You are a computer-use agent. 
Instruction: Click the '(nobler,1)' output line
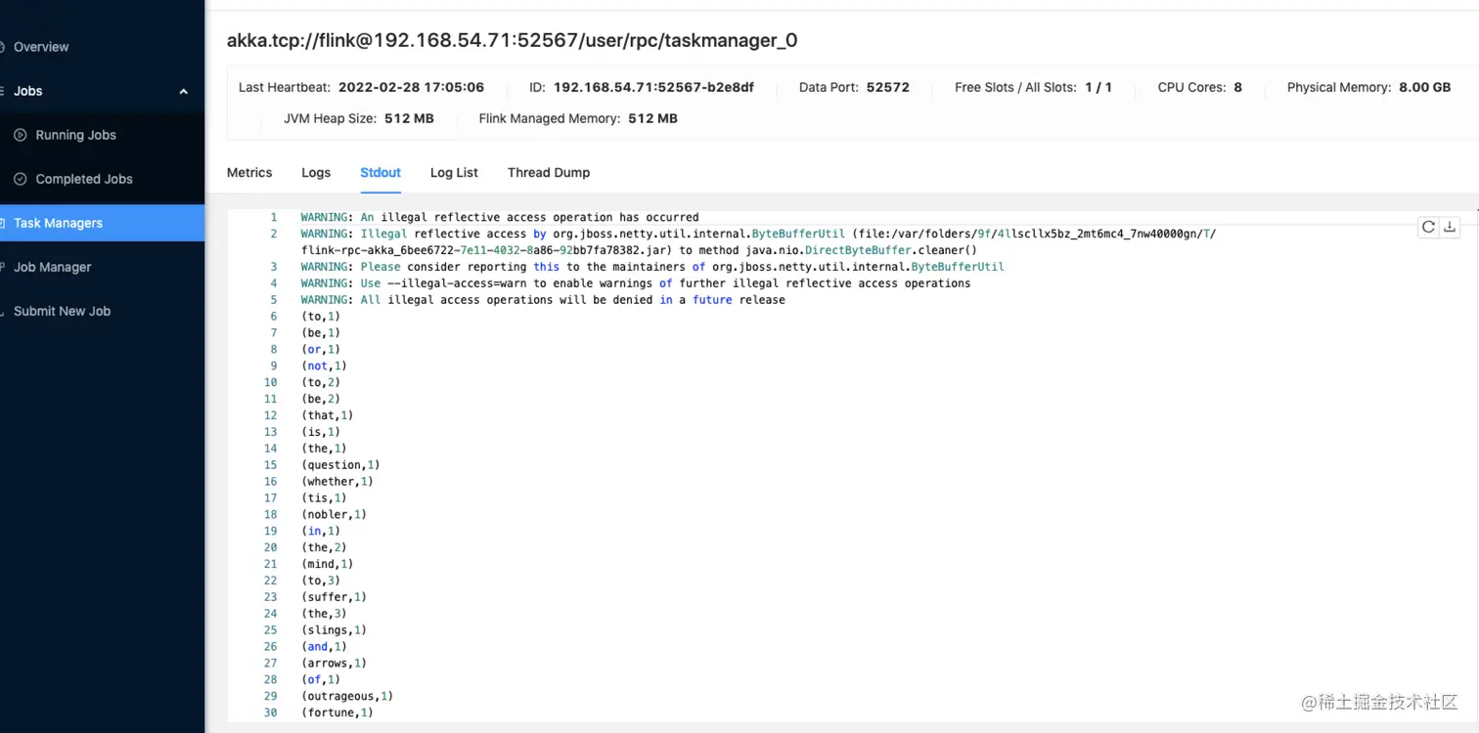[x=334, y=514]
